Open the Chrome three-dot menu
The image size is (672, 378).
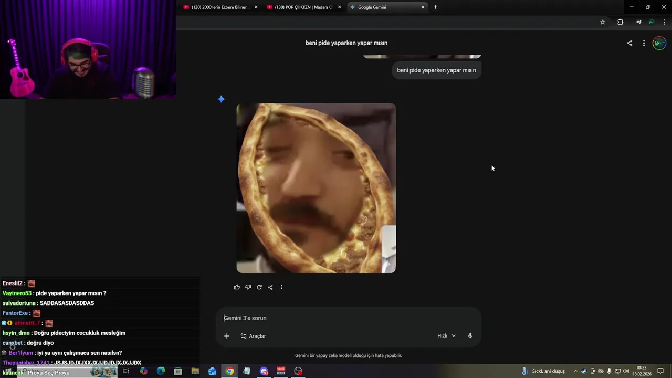coord(664,22)
